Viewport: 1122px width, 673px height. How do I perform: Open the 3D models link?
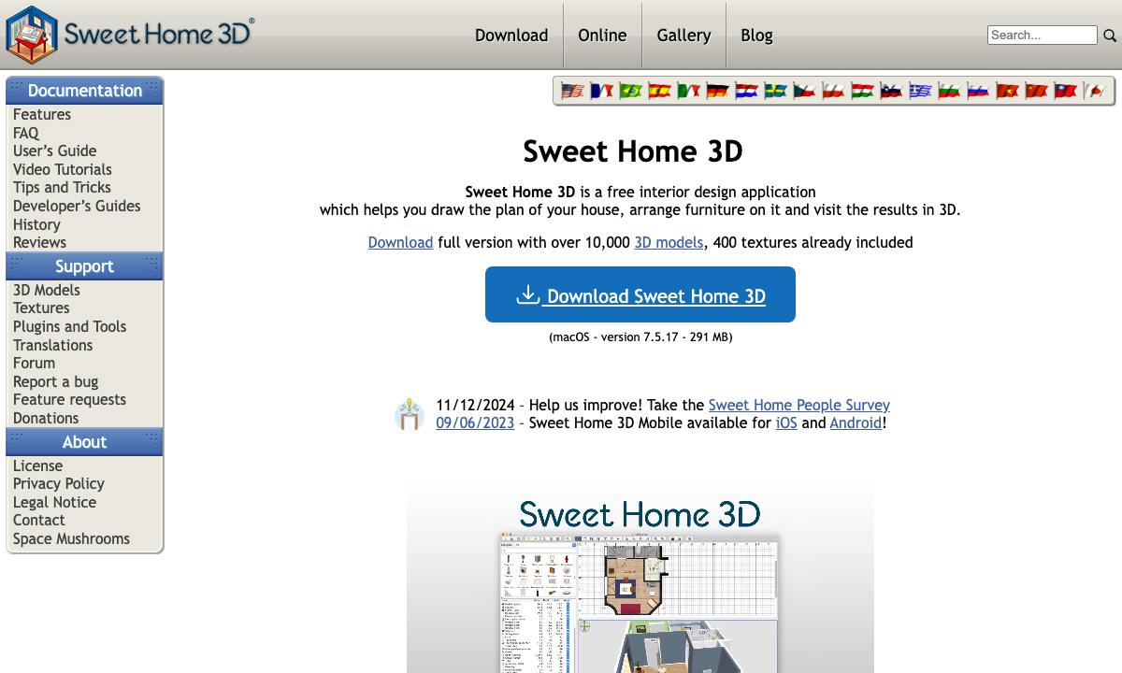pyautogui.click(x=669, y=242)
